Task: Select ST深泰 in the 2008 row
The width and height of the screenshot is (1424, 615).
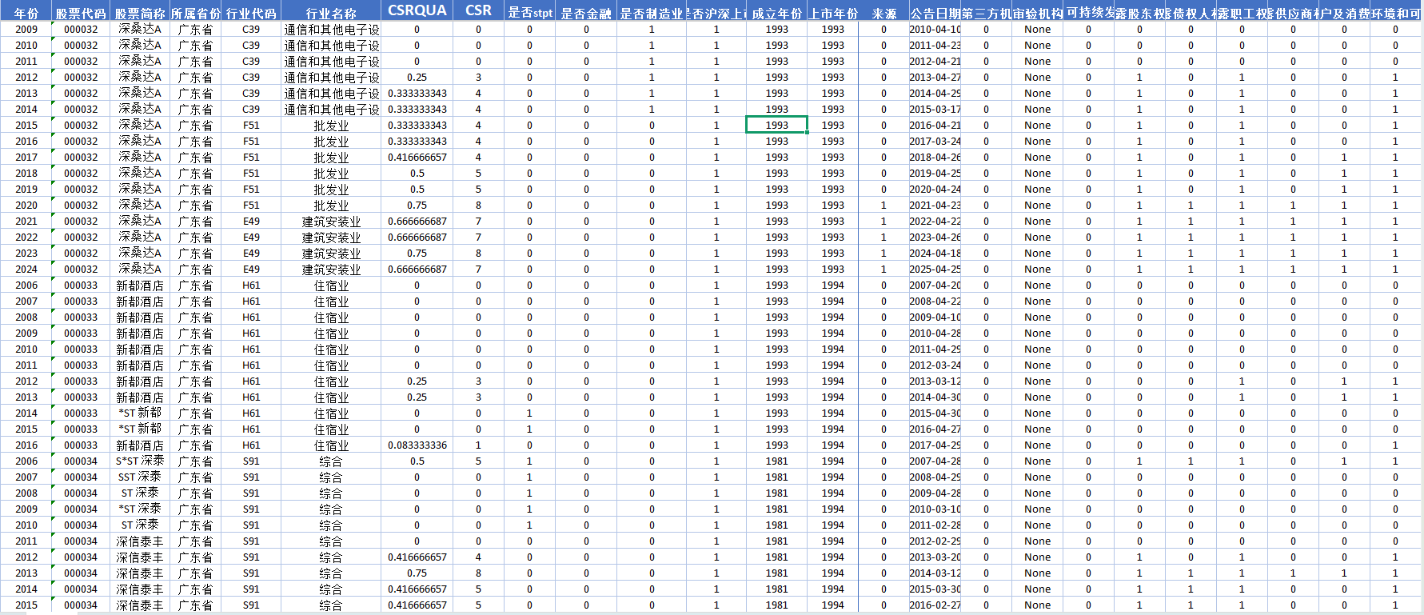Action: tap(140, 493)
